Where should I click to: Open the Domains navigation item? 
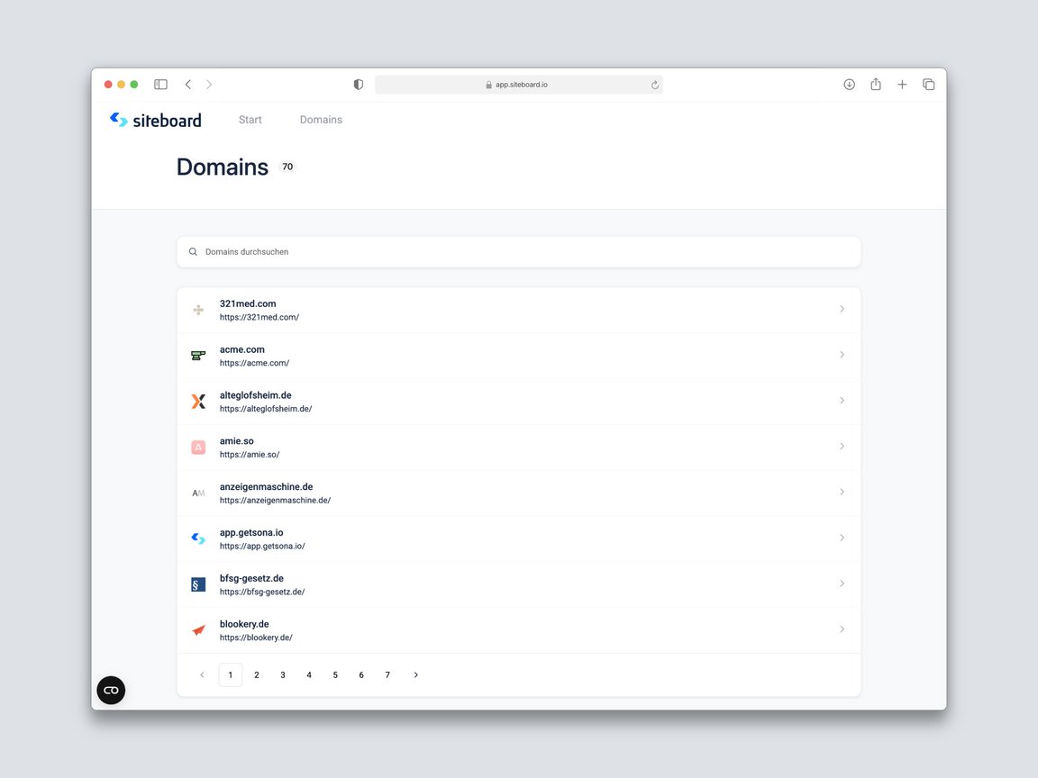click(x=321, y=120)
